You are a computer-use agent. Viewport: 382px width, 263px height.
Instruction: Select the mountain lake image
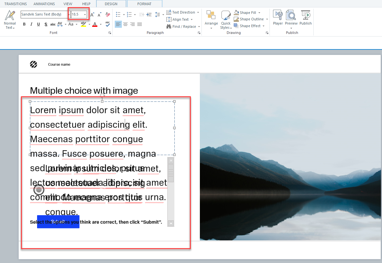click(x=290, y=157)
